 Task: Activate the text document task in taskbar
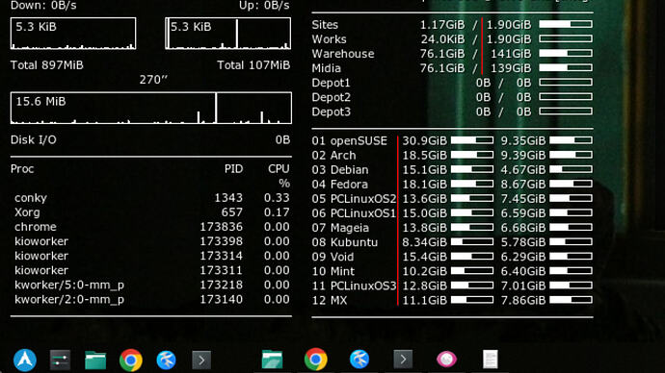click(x=490, y=360)
